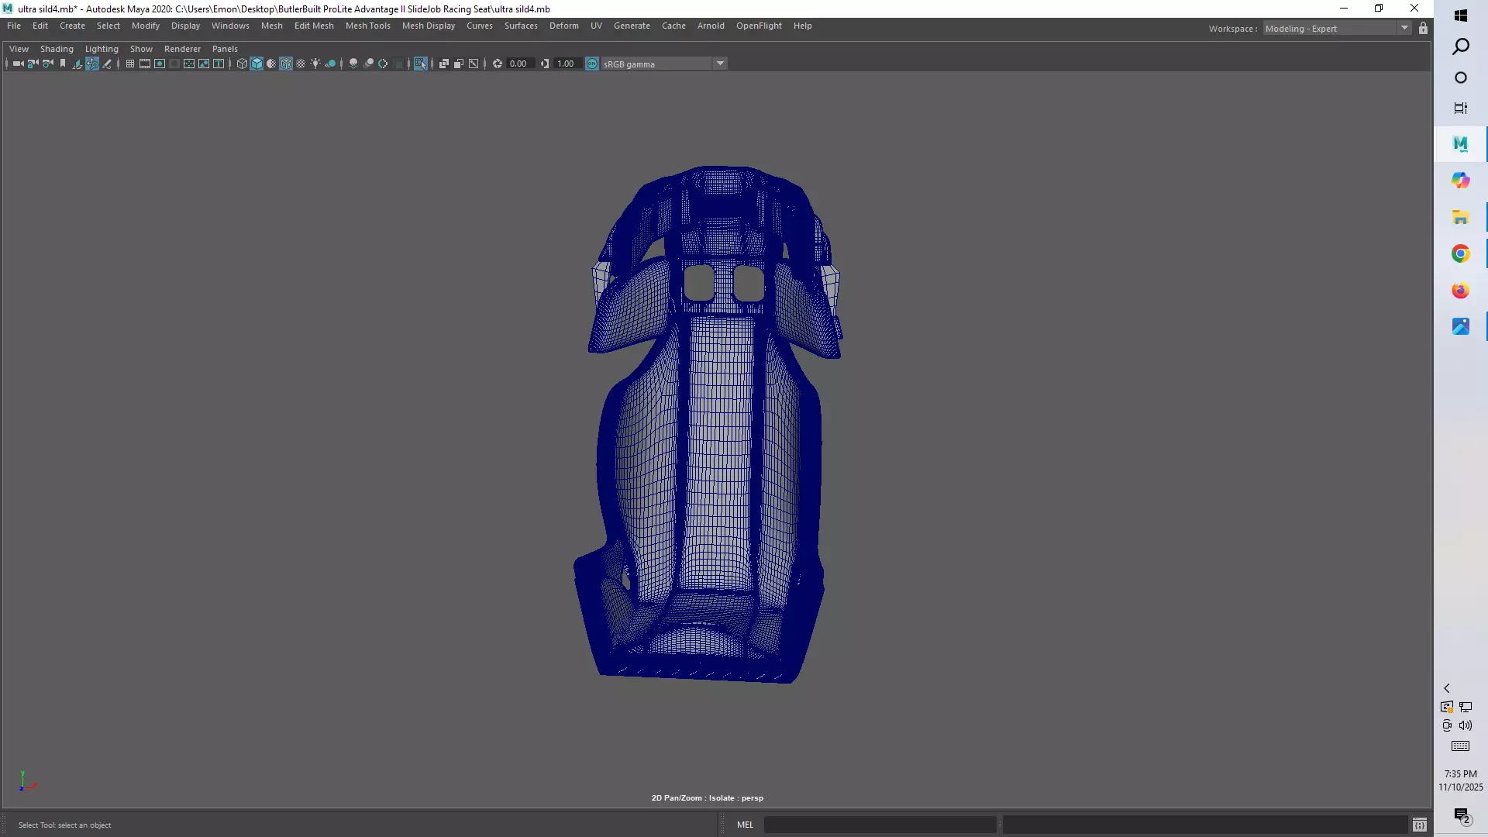
Task: Click the Exposure reset icon
Action: (x=498, y=64)
